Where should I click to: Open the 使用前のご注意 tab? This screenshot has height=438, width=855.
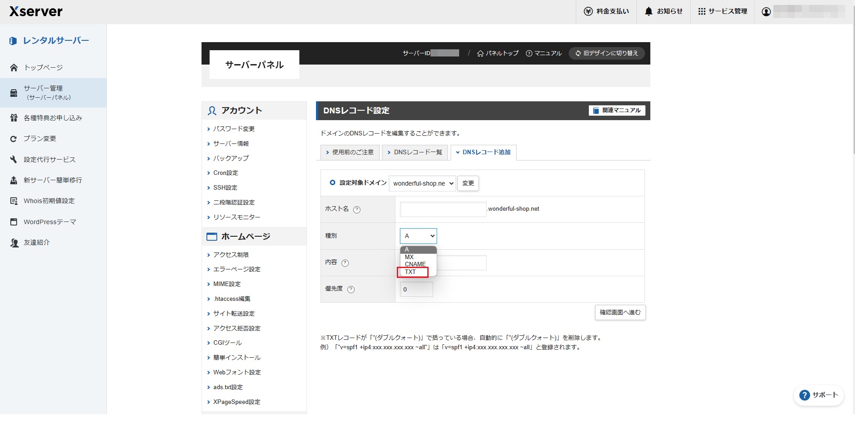click(x=350, y=152)
